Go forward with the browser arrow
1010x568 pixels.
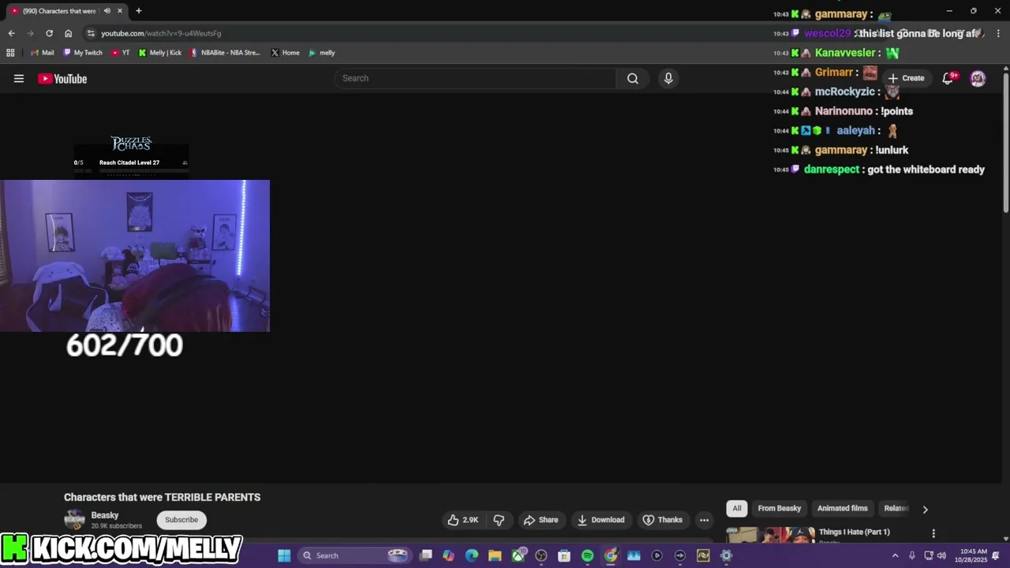[x=30, y=33]
